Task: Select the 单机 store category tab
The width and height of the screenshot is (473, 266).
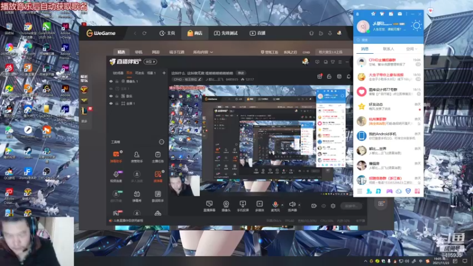Action: pos(138,52)
